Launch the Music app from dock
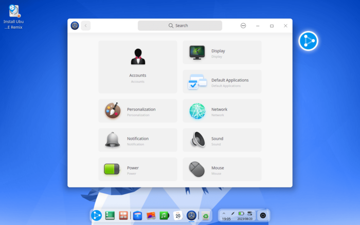Viewport: 360px width, 225px height. coord(164,215)
